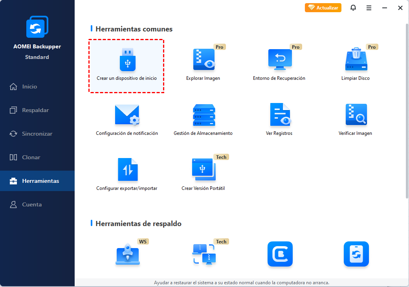Select the Clonar section
Image resolution: width=409 pixels, height=287 pixels.
tap(37, 157)
